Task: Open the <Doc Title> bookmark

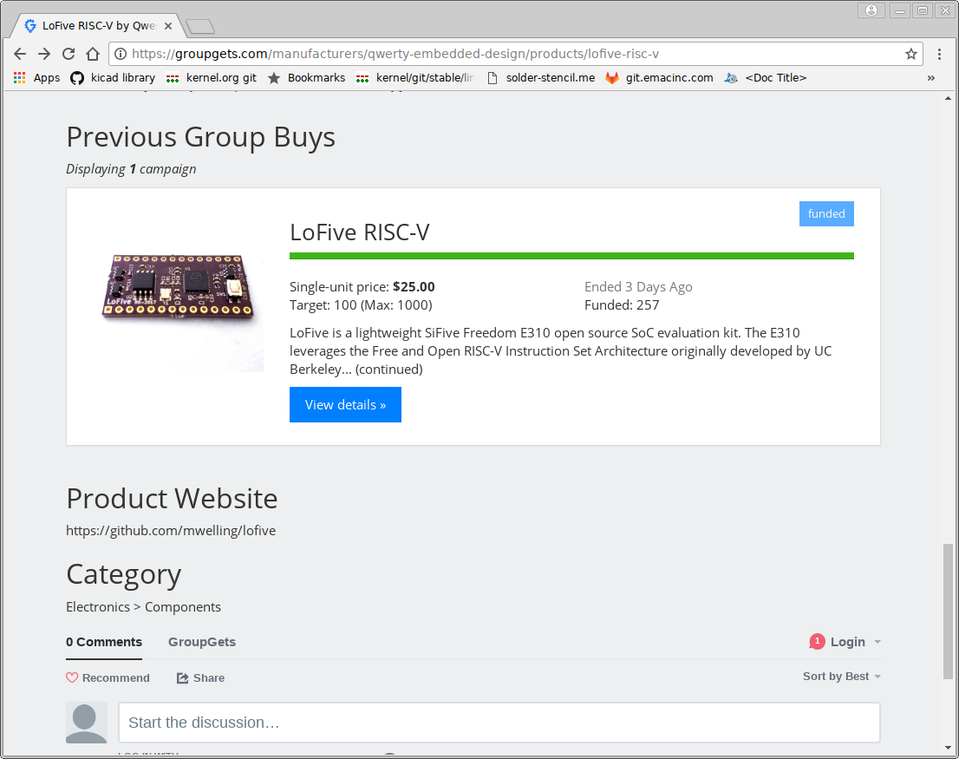Action: click(766, 78)
